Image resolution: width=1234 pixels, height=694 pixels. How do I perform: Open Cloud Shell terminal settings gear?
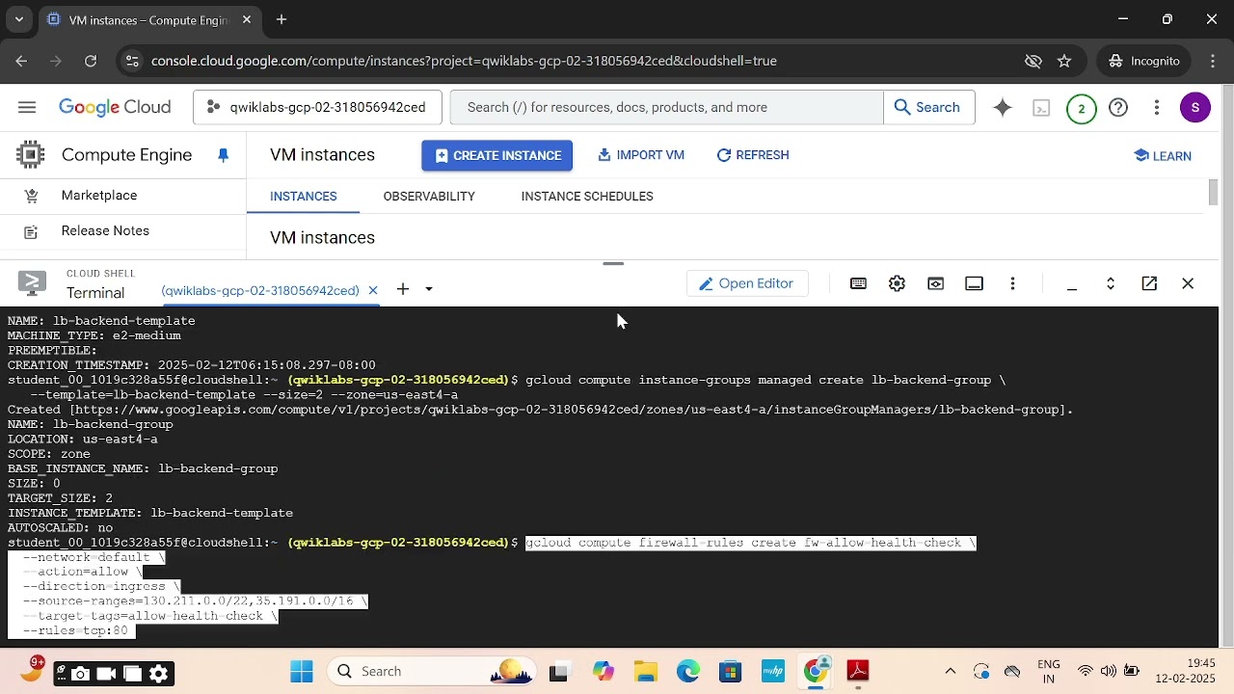[x=897, y=283]
